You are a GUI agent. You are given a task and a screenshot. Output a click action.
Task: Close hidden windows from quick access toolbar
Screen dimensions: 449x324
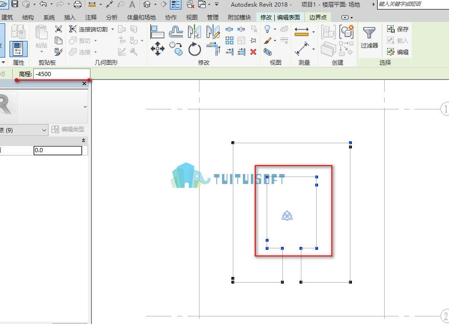[190, 4]
